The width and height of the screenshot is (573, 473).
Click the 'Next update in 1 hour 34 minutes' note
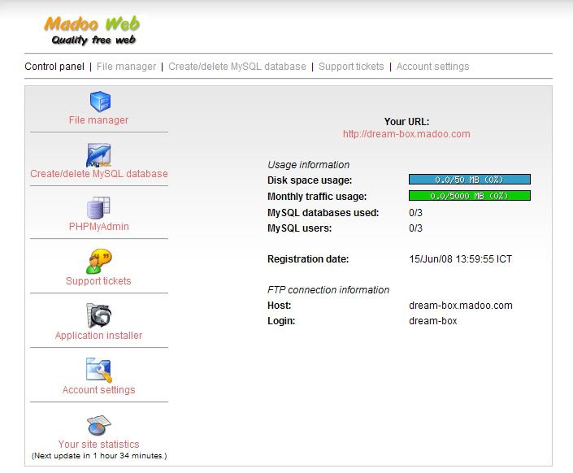pos(99,456)
